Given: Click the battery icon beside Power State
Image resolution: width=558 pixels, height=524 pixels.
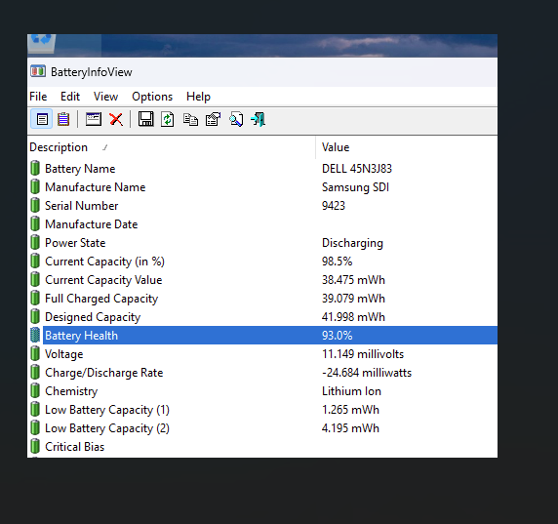Looking at the screenshot, I should pos(35,242).
